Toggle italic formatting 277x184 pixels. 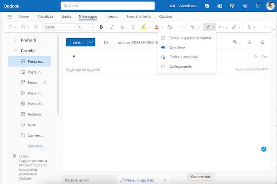point(112,27)
